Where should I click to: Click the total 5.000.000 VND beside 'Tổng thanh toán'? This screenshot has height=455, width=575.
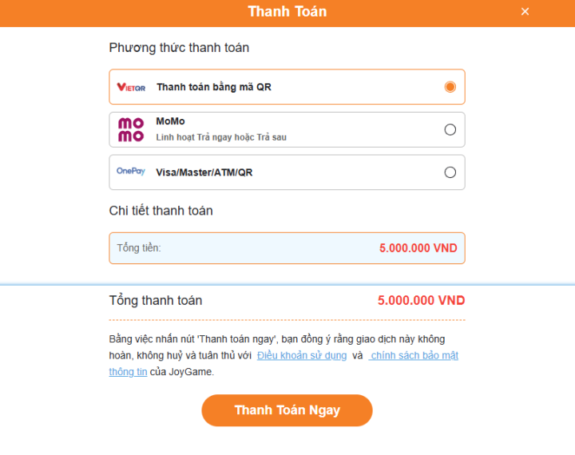[x=421, y=301]
